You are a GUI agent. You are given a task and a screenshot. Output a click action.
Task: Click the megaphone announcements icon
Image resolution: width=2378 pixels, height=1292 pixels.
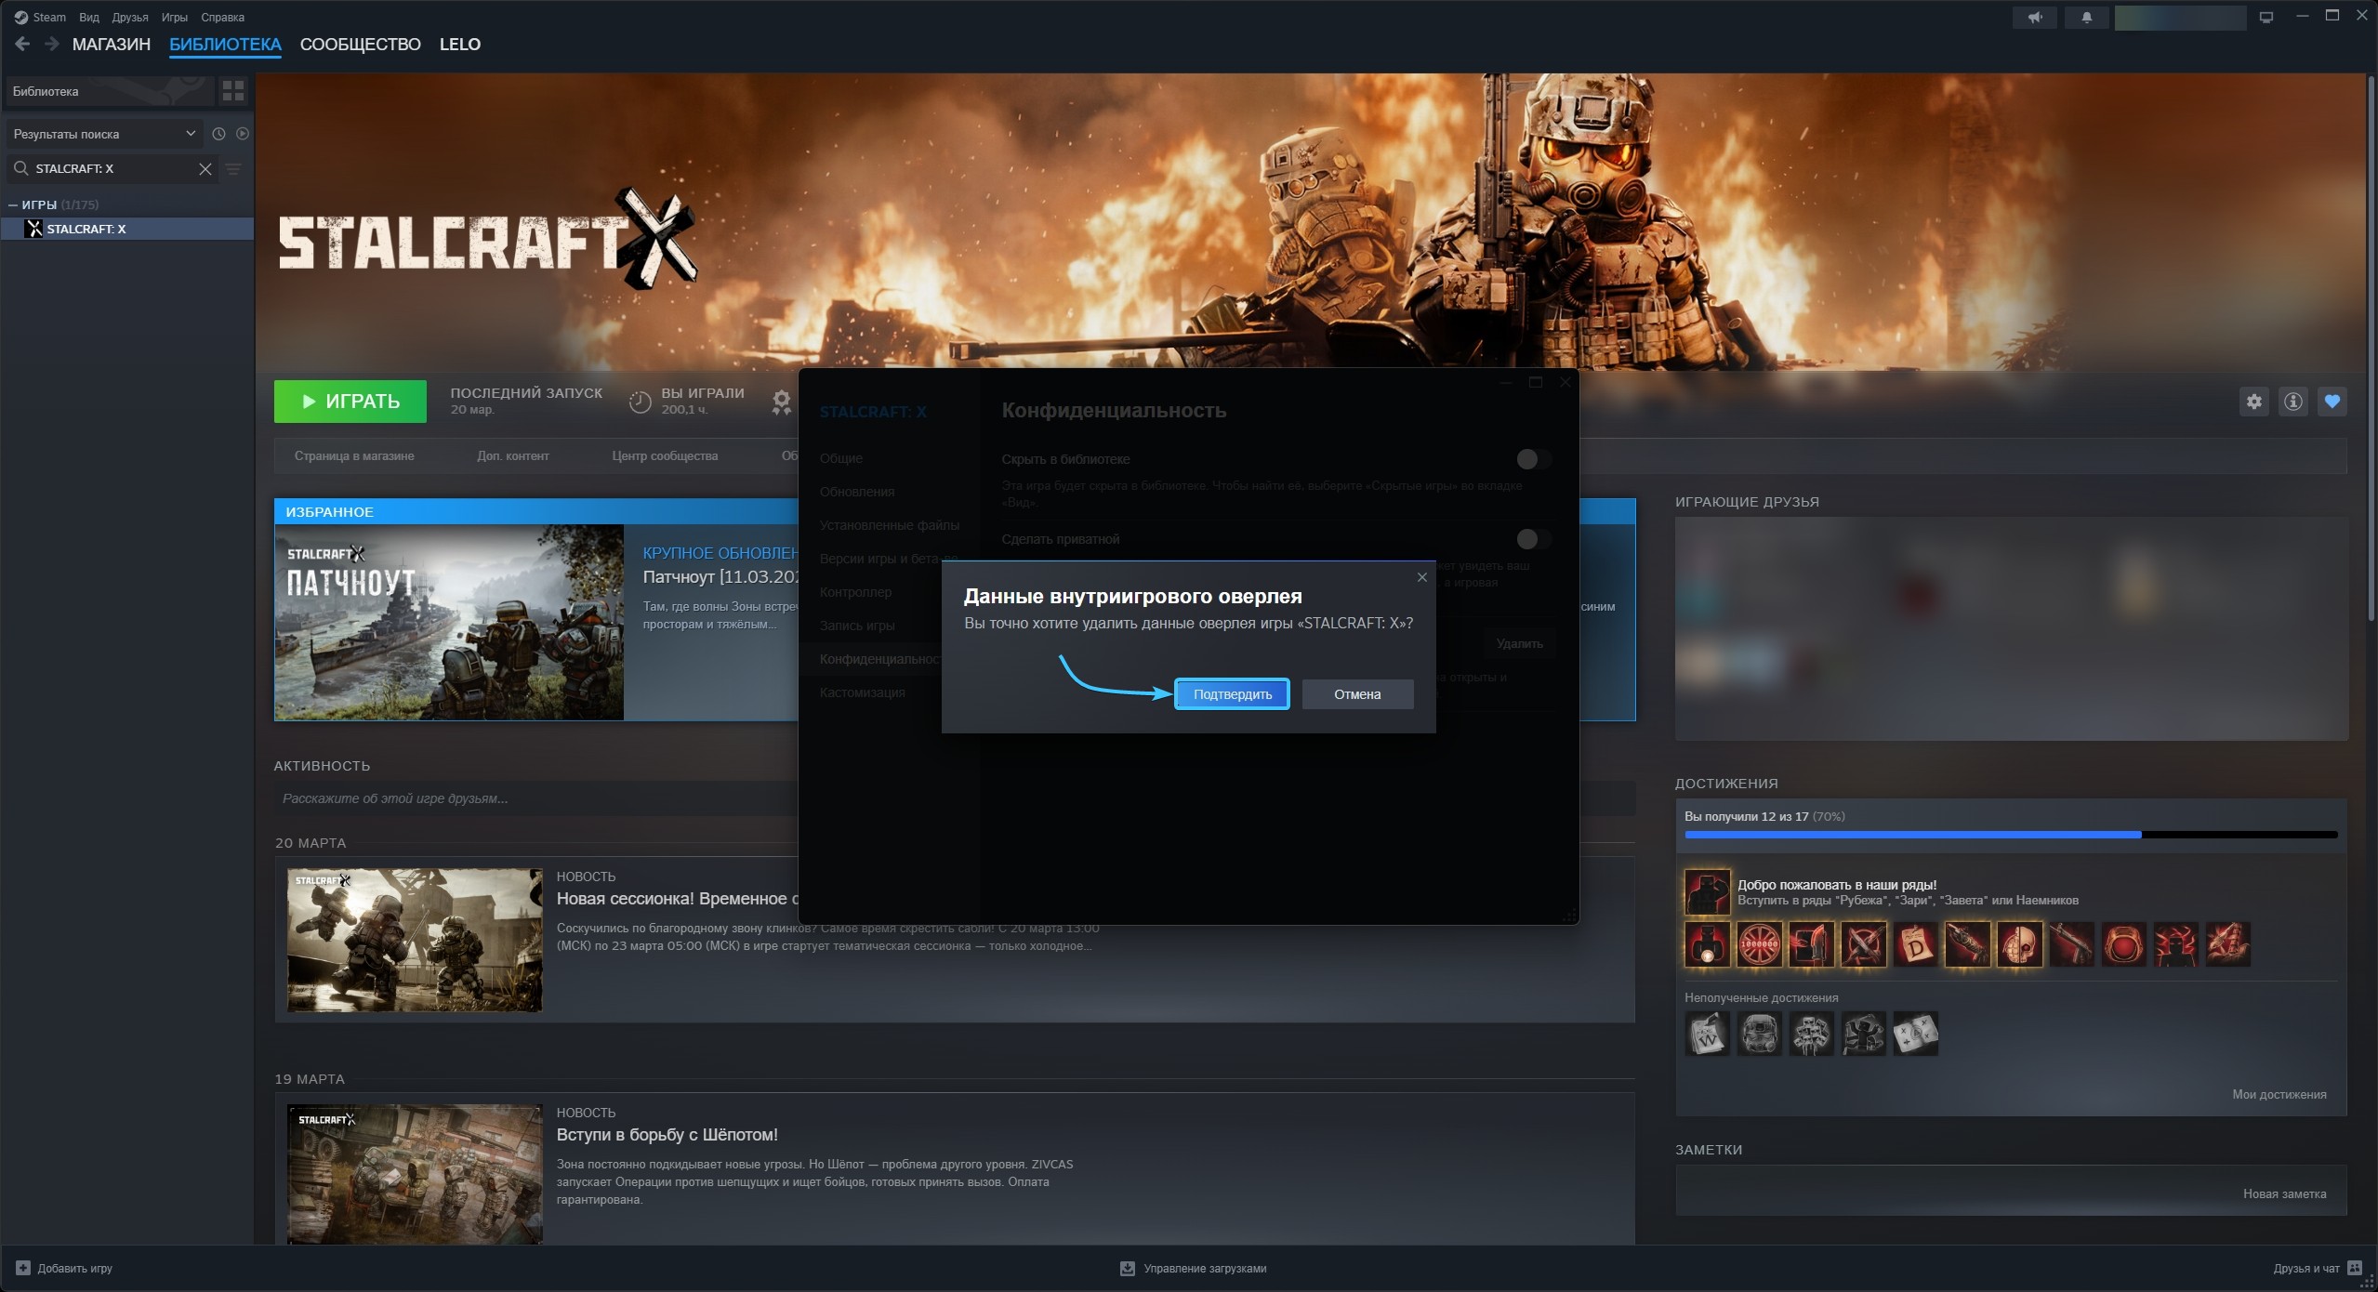pos(2036,18)
